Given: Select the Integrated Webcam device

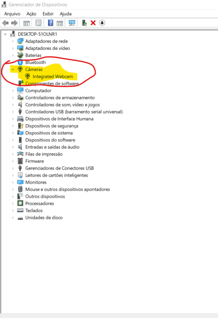Looking at the screenshot, I should tap(52, 76).
